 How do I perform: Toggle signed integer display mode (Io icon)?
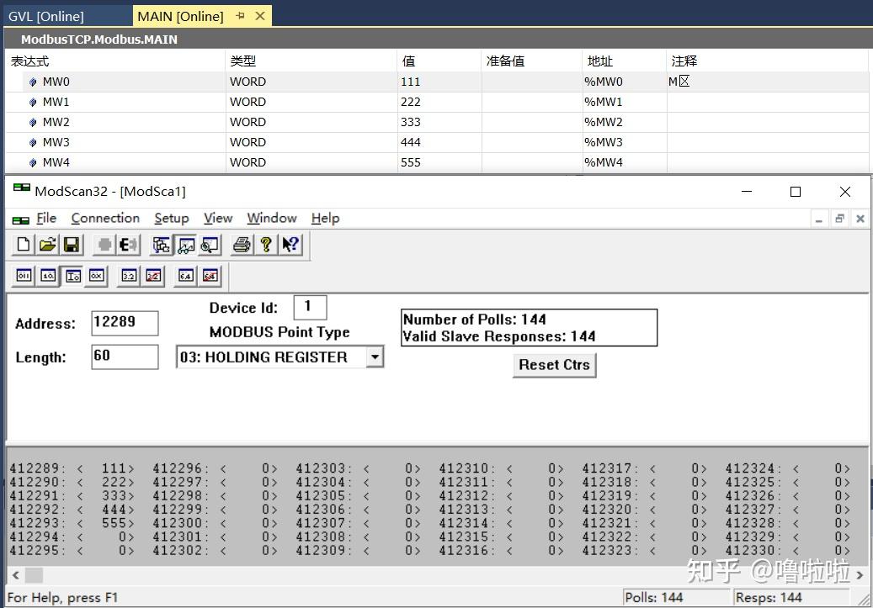(x=71, y=275)
